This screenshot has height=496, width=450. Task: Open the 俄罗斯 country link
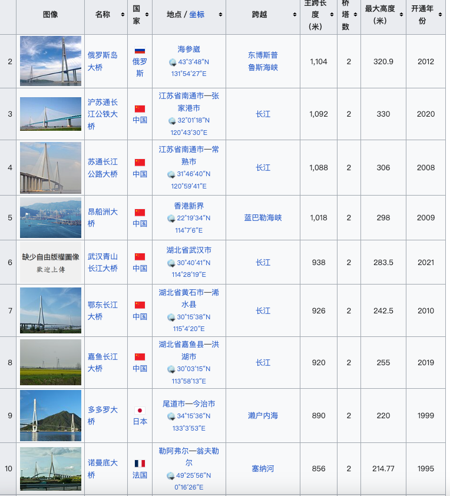(140, 67)
